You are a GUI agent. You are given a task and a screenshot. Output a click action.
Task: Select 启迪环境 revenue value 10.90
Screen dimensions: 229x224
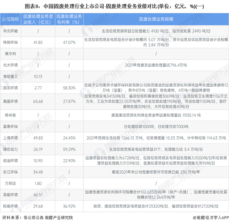pyautogui.click(x=38, y=161)
